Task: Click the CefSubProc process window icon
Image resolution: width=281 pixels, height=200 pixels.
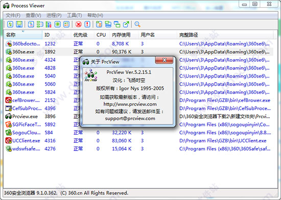Action: 9,108
